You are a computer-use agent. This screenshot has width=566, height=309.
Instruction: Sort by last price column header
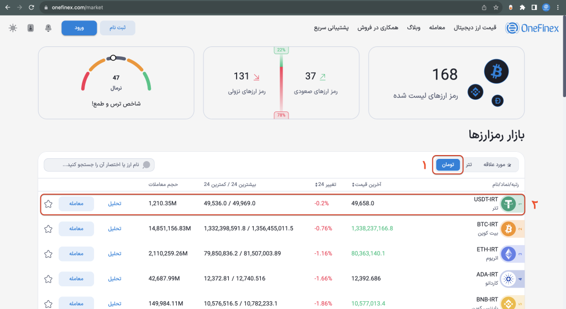pos(366,184)
